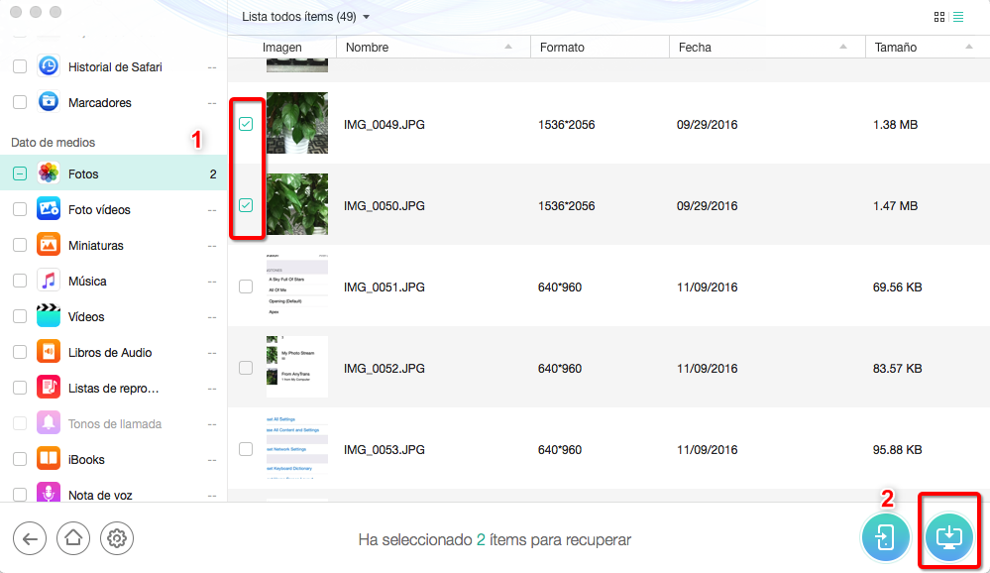Select the Fotos category row

pyautogui.click(x=114, y=173)
